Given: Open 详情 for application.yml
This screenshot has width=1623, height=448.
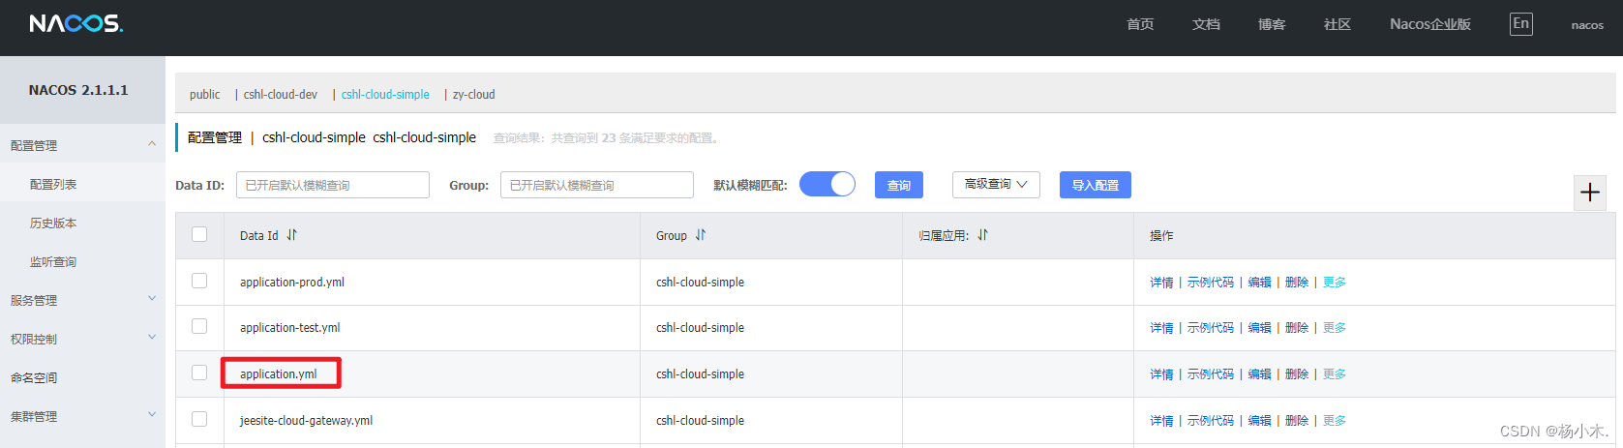Looking at the screenshot, I should point(1161,374).
